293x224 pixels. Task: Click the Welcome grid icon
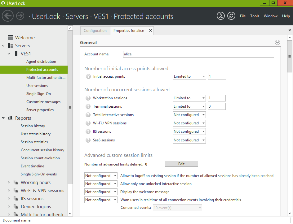point(10,38)
